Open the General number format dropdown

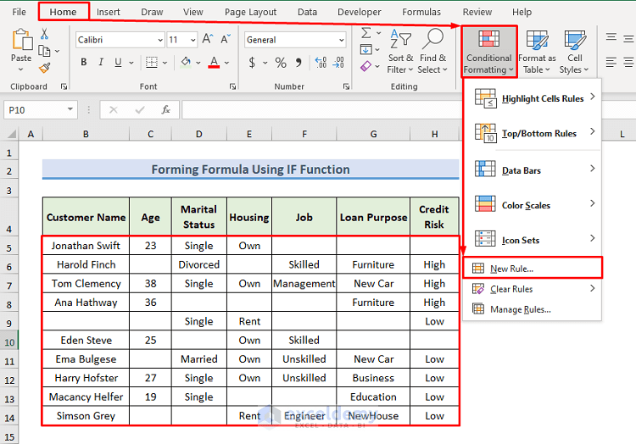pos(342,40)
